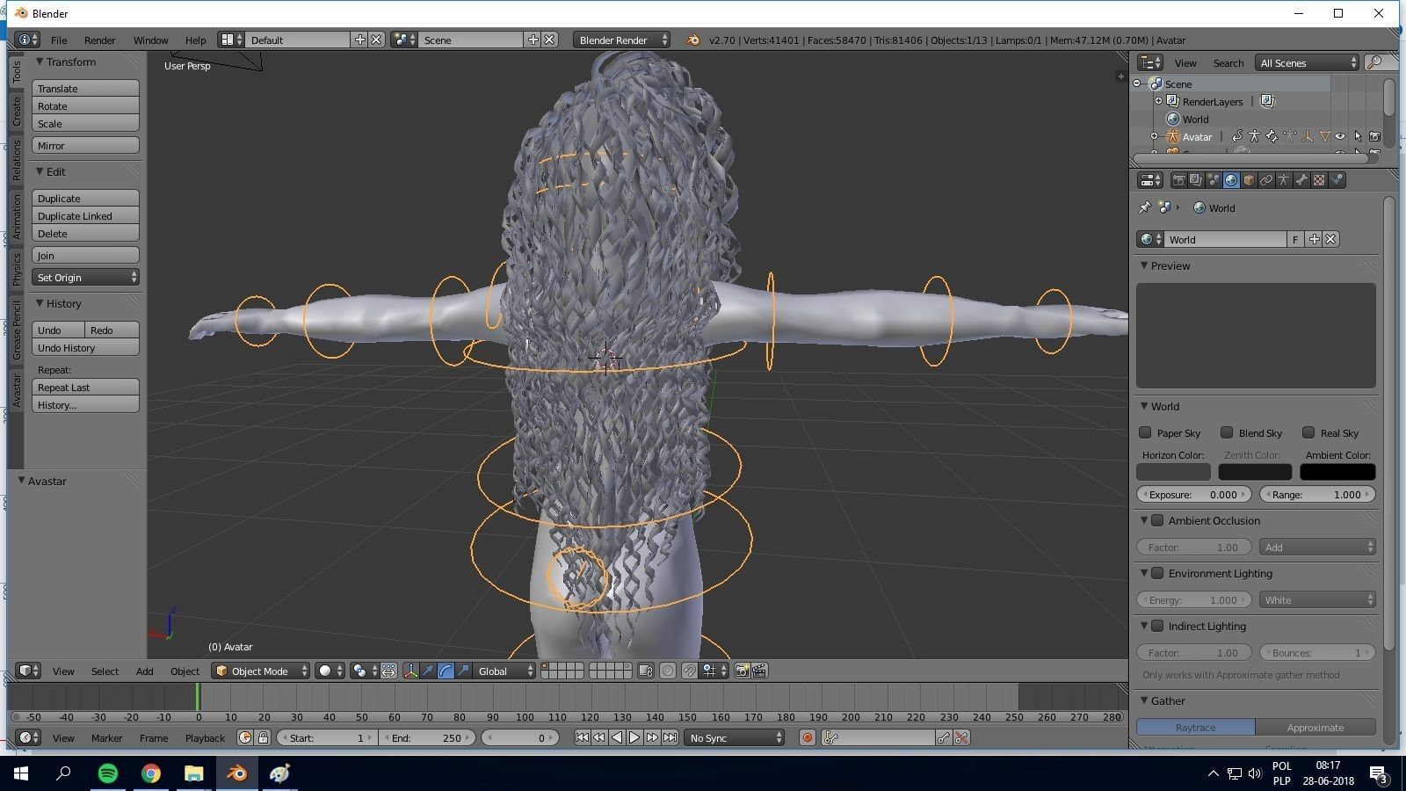Open the Blender Render engine dropdown
The width and height of the screenshot is (1406, 791).
[x=621, y=40]
